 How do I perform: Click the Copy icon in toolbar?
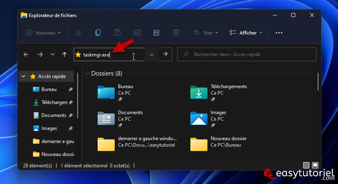98,33
